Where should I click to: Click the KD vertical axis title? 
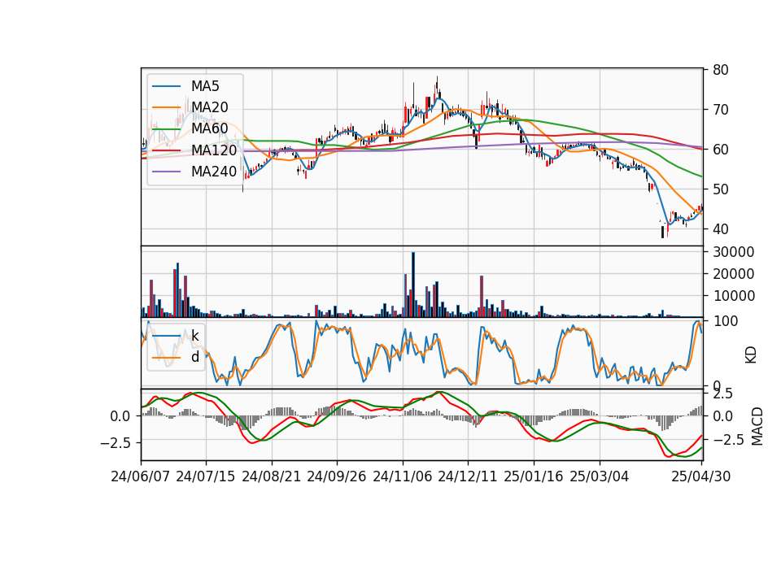[751, 355]
